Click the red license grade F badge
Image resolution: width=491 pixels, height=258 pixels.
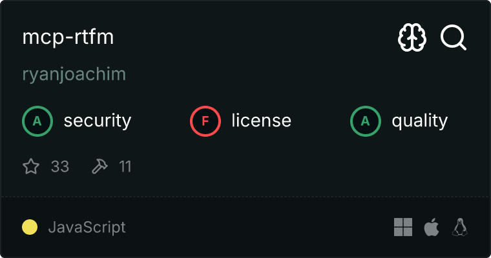(205, 121)
